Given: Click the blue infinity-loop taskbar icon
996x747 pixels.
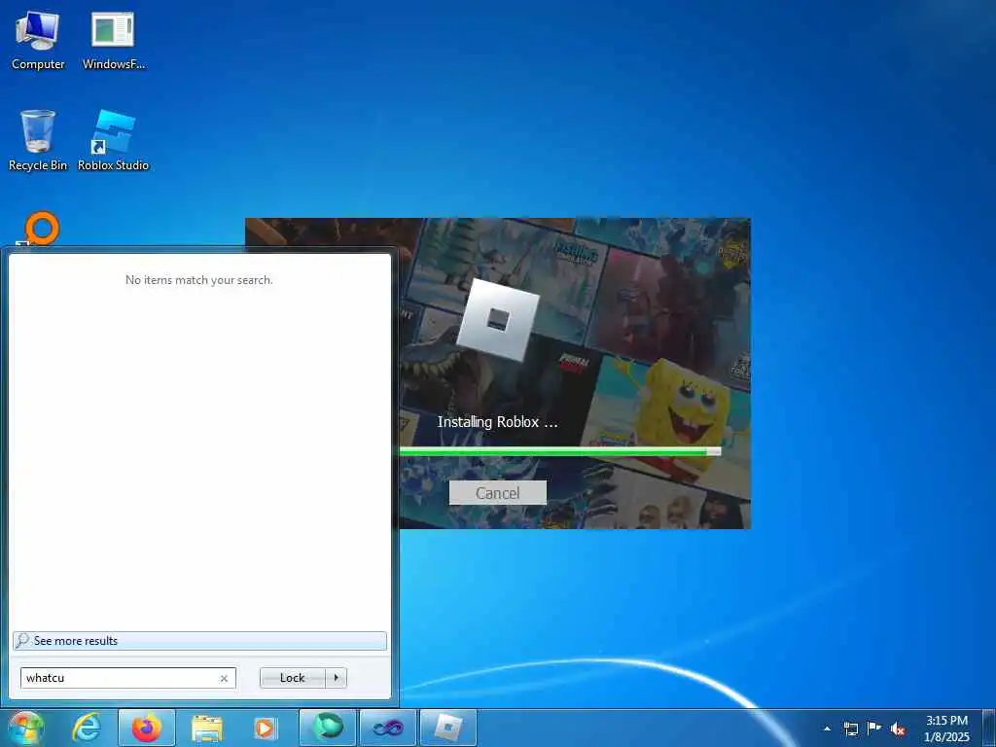Looking at the screenshot, I should point(388,728).
